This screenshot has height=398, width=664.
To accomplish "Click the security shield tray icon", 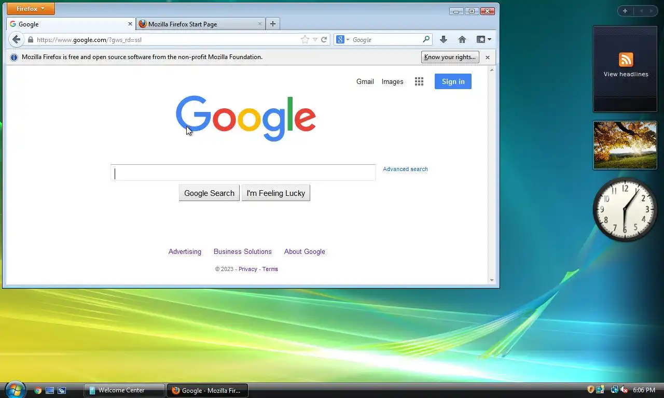I will (x=590, y=390).
